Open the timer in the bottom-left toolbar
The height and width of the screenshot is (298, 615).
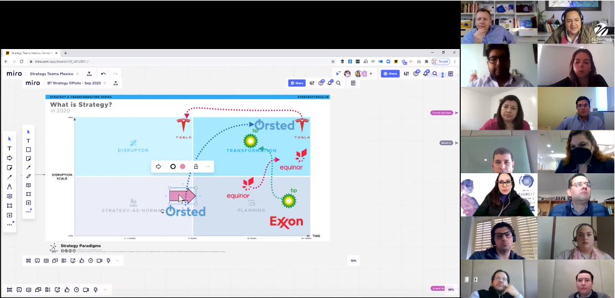(76, 290)
